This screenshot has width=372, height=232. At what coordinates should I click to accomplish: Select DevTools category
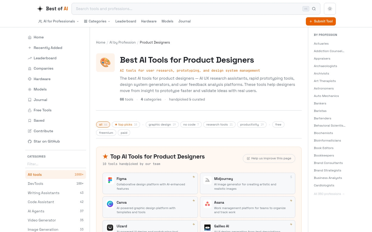pyautogui.click(x=56, y=184)
